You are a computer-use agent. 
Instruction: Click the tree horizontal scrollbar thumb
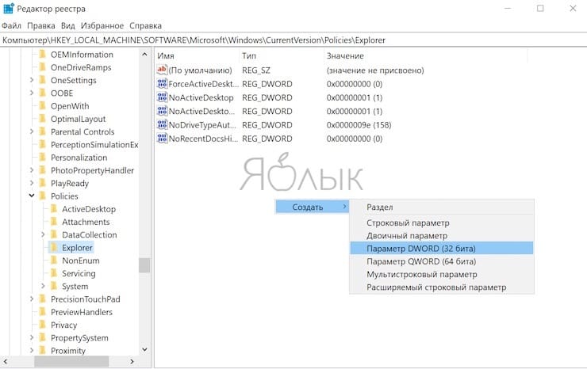[x=71, y=361]
